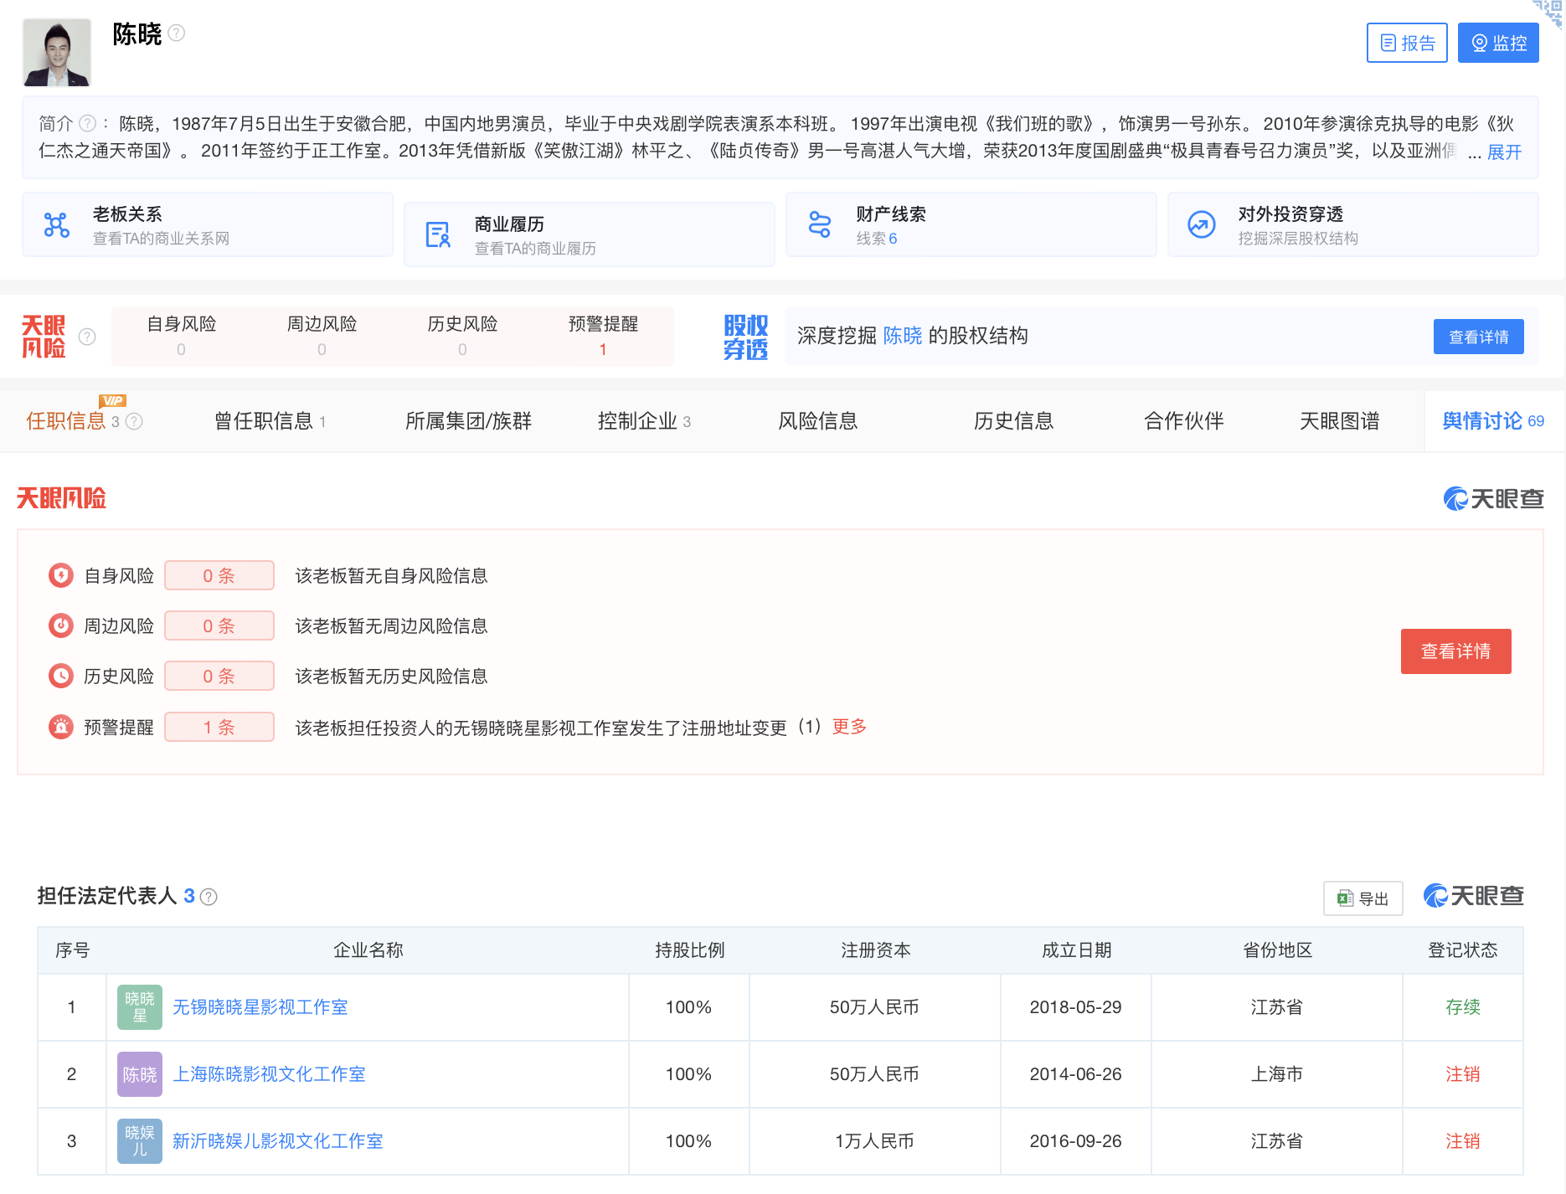Click the 老板关系 network icon
The height and width of the screenshot is (1194, 1566).
click(56, 225)
